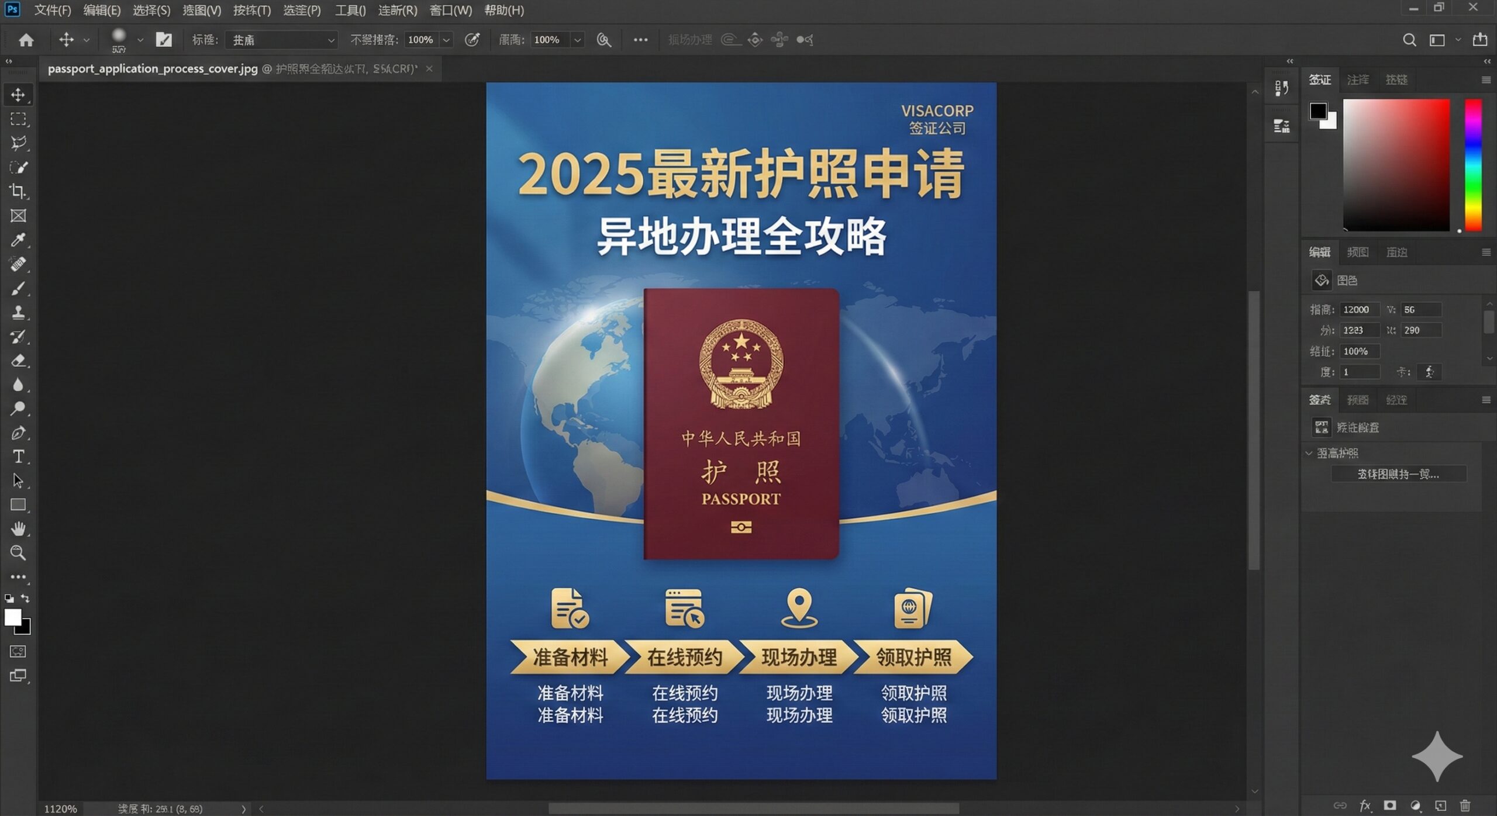Collapse the 提高护照 section in the right panel
The height and width of the screenshot is (816, 1497).
(1310, 452)
